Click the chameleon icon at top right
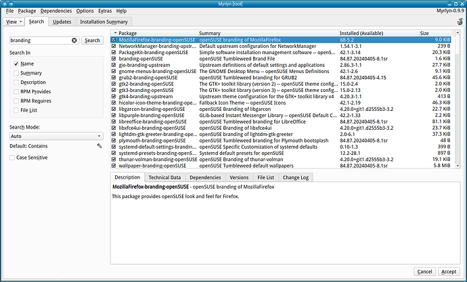467x282 pixels. [460, 22]
